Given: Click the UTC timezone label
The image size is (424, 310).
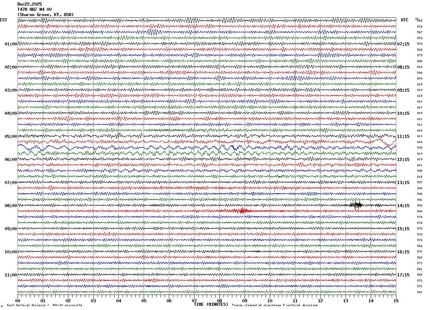Looking at the screenshot, I should (x=405, y=20).
